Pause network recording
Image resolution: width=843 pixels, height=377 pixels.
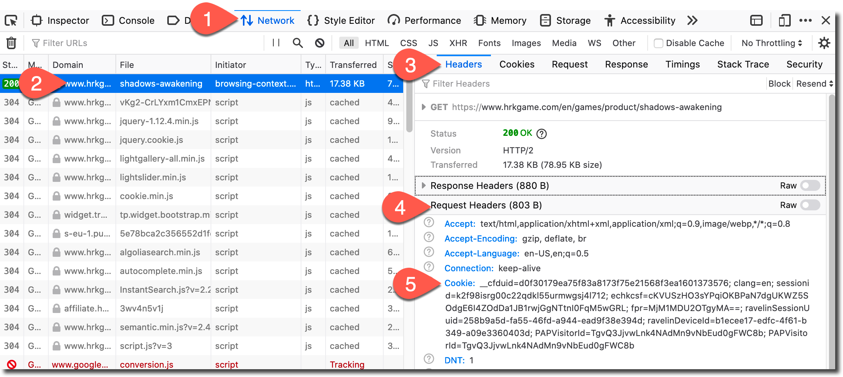276,43
